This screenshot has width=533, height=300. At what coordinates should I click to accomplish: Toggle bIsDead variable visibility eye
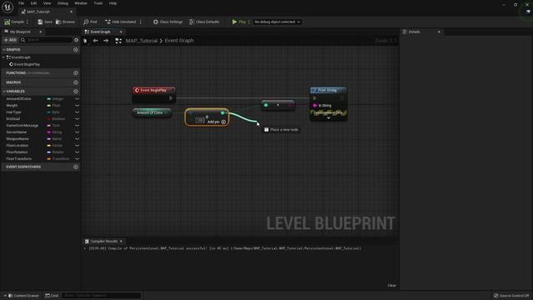click(77, 118)
